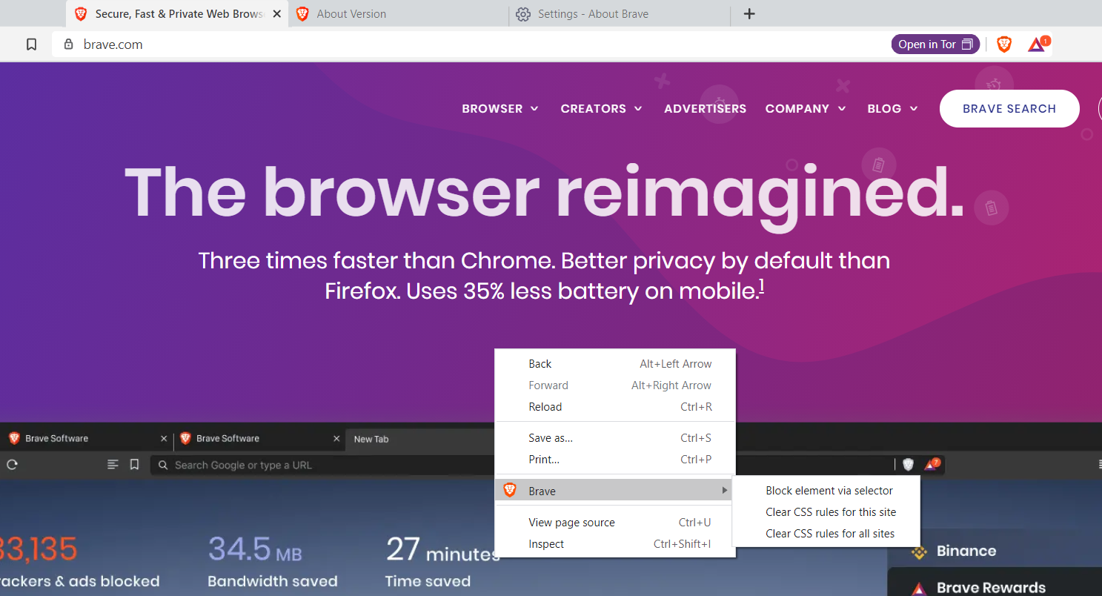Click reader lines icon in embedded browser
1102x596 pixels.
(113, 465)
